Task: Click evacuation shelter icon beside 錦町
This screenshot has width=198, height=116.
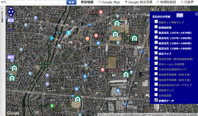Action: [x=14, y=68]
